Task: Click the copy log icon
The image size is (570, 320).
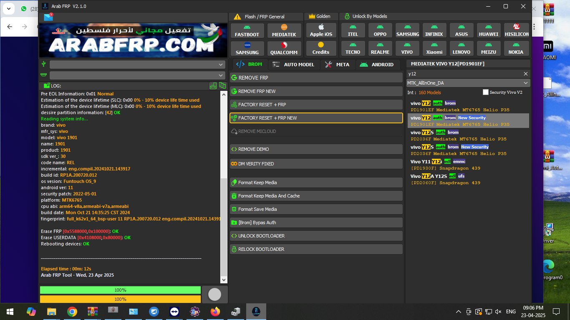Action: point(222,85)
